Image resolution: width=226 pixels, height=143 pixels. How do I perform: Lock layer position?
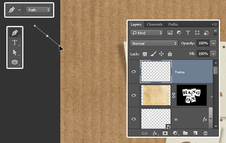point(161,54)
